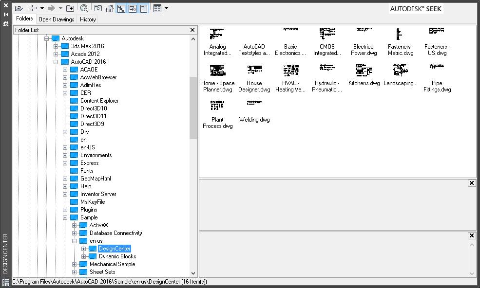Go back with the Back arrow icon
The height and width of the screenshot is (288, 480).
point(33,8)
